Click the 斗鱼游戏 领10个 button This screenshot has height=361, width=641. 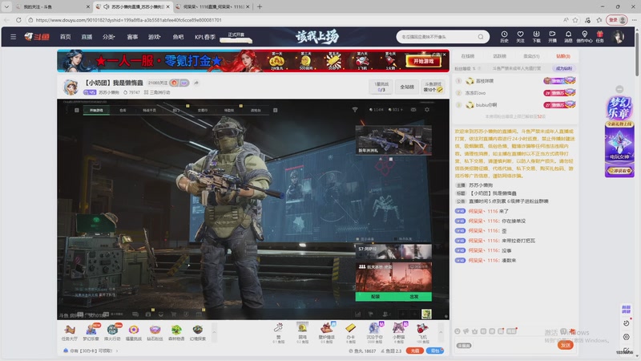(x=433, y=87)
